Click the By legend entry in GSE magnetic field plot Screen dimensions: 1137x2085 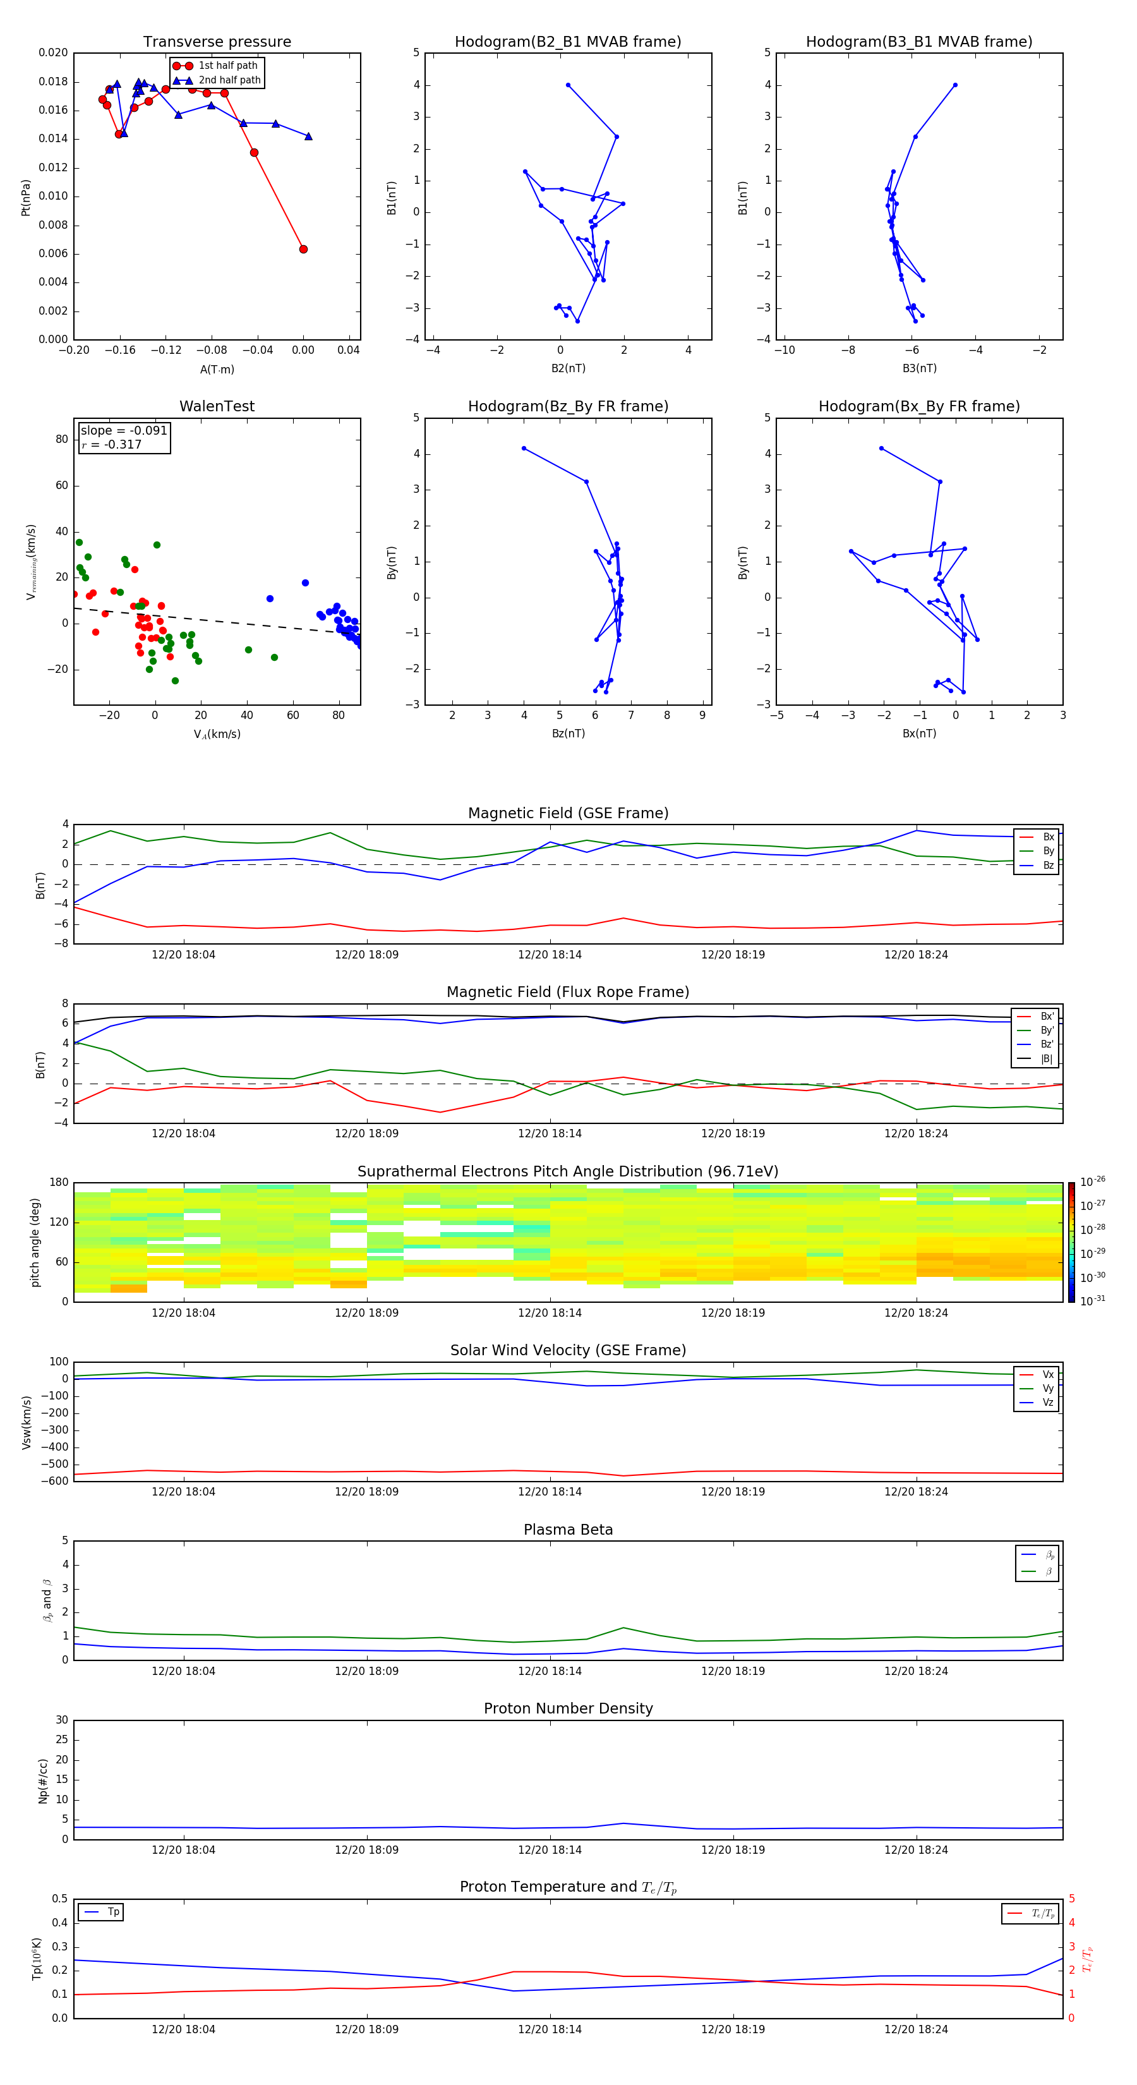[1037, 850]
